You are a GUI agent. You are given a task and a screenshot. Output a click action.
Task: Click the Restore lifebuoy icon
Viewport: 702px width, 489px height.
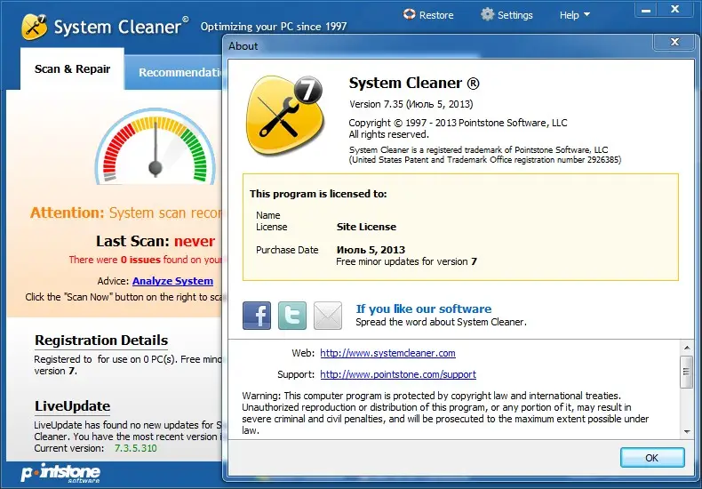[409, 14]
